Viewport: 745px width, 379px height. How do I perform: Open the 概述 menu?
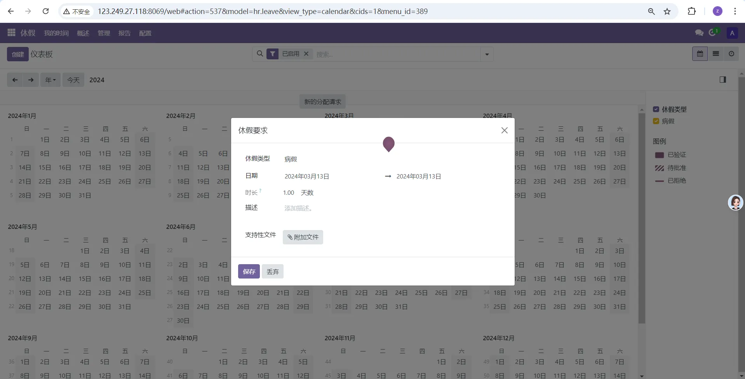coord(83,33)
